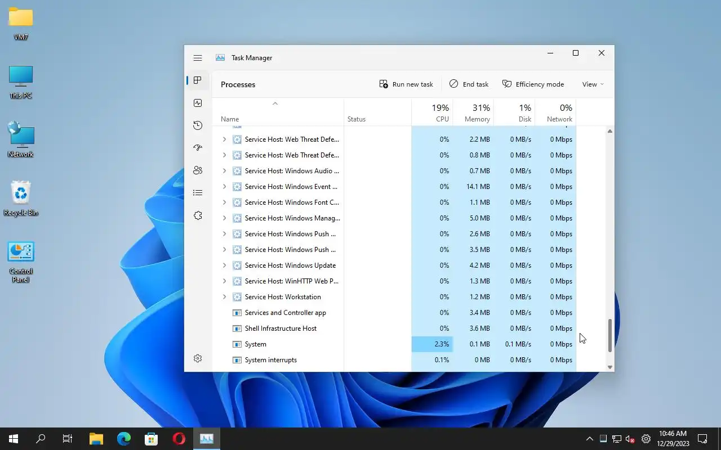Image resolution: width=721 pixels, height=450 pixels.
Task: Click the Efficiency mode button
Action: tap(533, 84)
